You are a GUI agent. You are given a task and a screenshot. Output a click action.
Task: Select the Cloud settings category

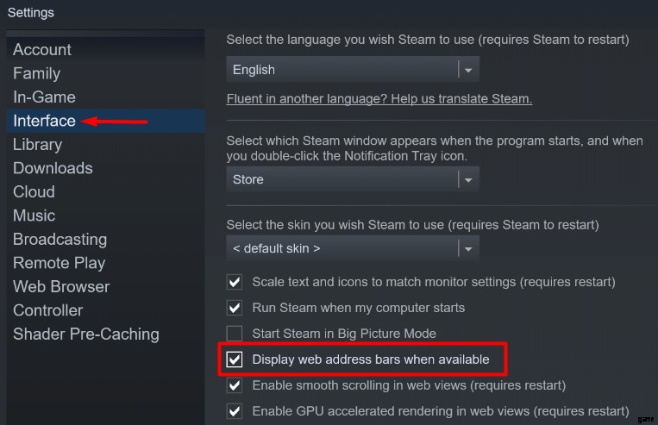coord(34,192)
